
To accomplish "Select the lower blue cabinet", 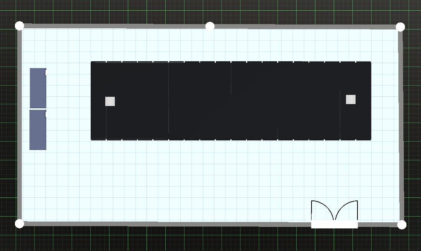I will [x=38, y=130].
